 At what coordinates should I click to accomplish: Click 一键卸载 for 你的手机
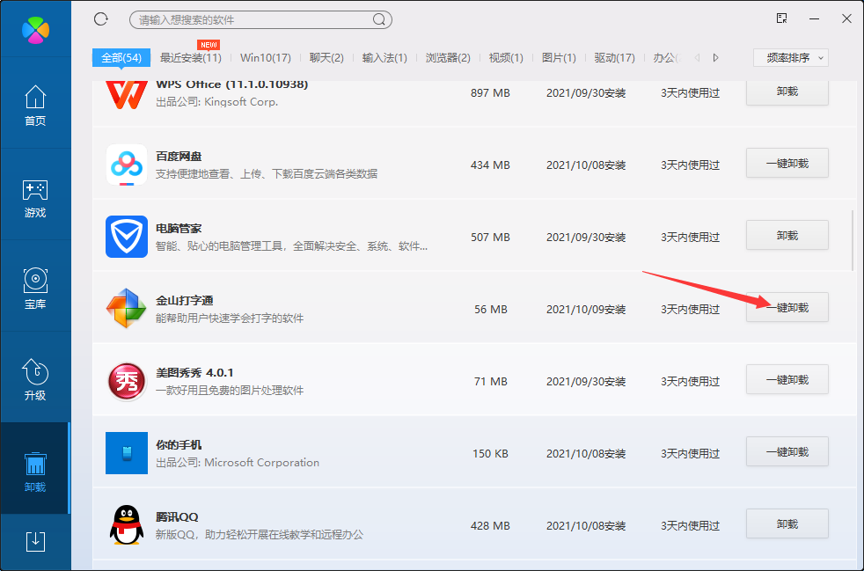pos(787,452)
